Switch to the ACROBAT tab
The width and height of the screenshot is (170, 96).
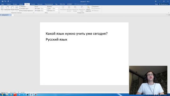[70, 4]
